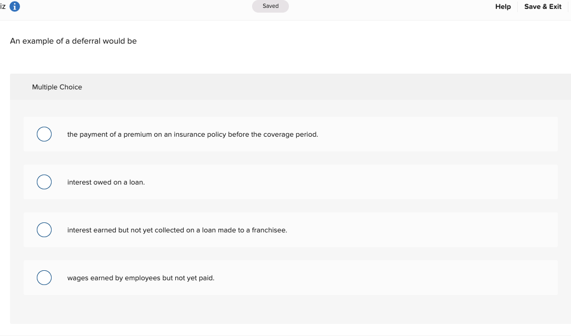Select the insurance premium payment answer option
The image size is (571, 336).
click(44, 134)
